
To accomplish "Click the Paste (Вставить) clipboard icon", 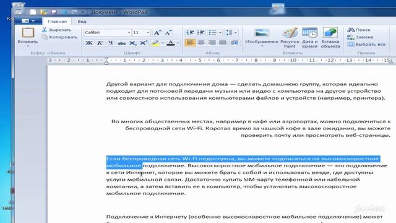I will tap(28, 33).
